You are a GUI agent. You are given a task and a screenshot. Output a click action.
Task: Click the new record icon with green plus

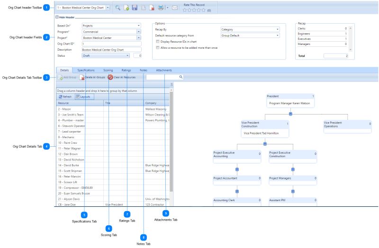coord(126,8)
